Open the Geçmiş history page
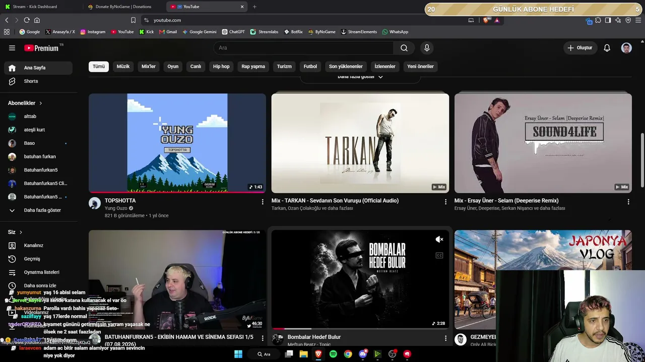Screen dimensions: 645x362 tap(38, 259)
